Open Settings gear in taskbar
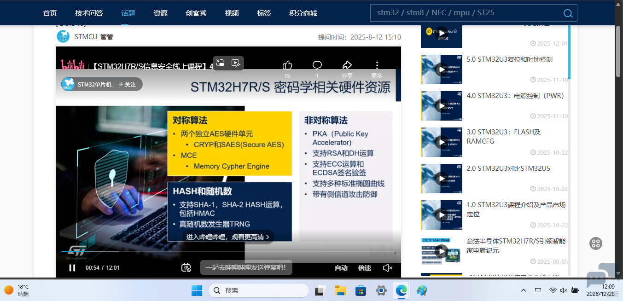 [381, 290]
